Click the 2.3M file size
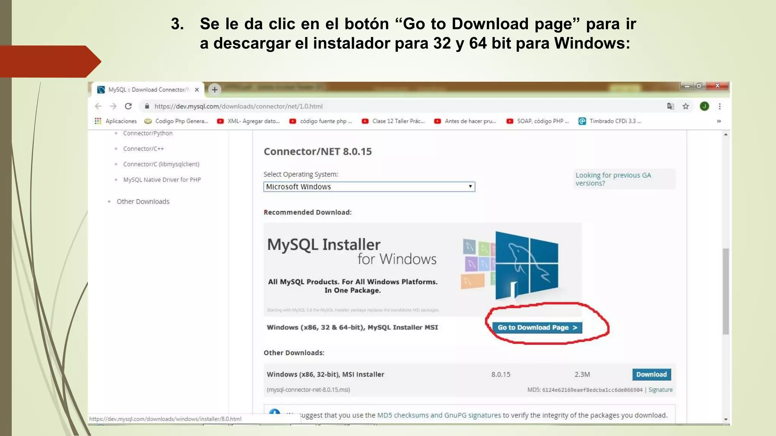The image size is (776, 436). [x=582, y=374]
